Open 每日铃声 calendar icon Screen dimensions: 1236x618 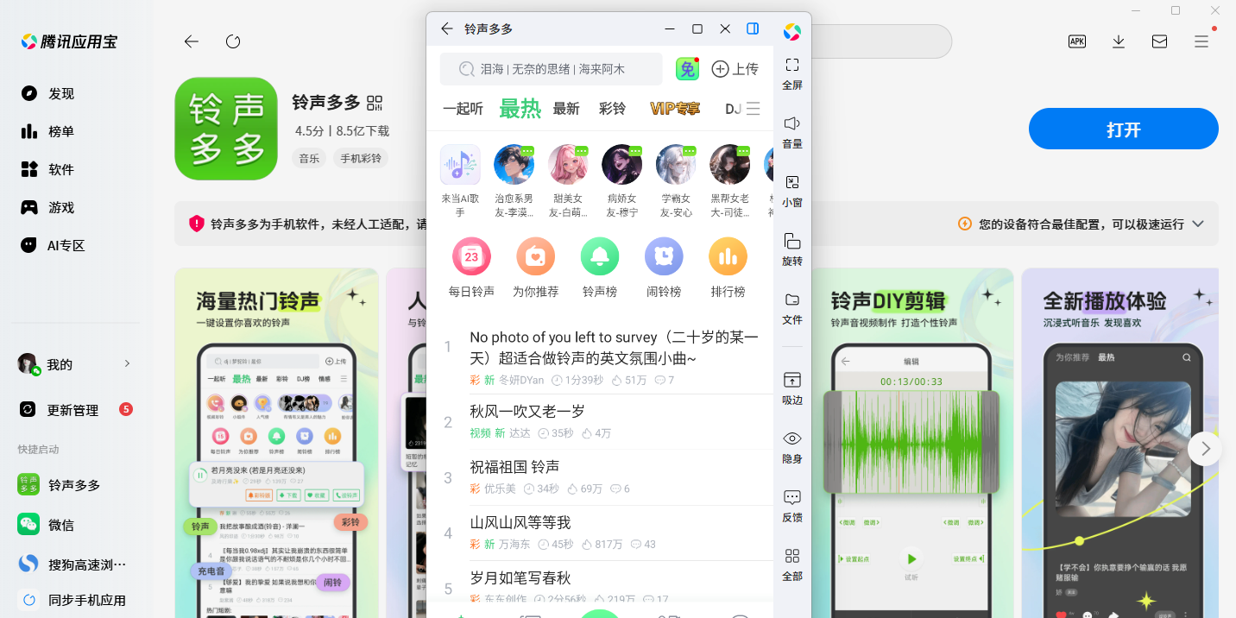coord(471,256)
